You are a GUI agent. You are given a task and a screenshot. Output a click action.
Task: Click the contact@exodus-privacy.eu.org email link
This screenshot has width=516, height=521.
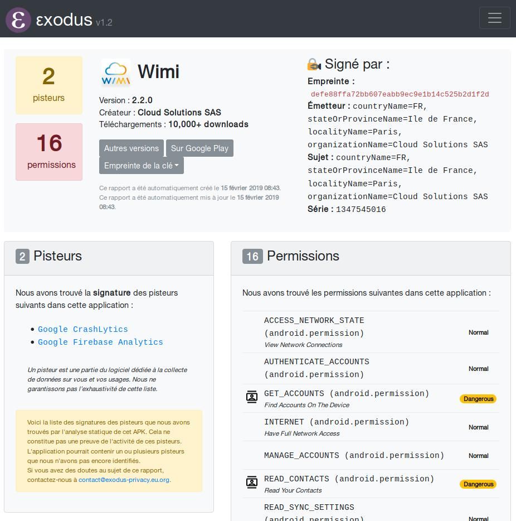pyautogui.click(x=124, y=480)
